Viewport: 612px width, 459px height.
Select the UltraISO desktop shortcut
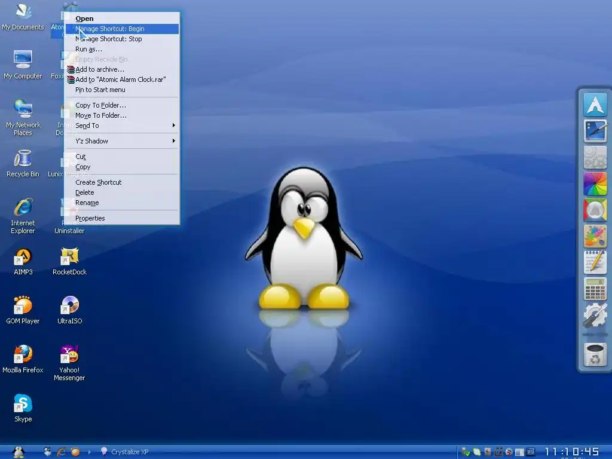[69, 310]
